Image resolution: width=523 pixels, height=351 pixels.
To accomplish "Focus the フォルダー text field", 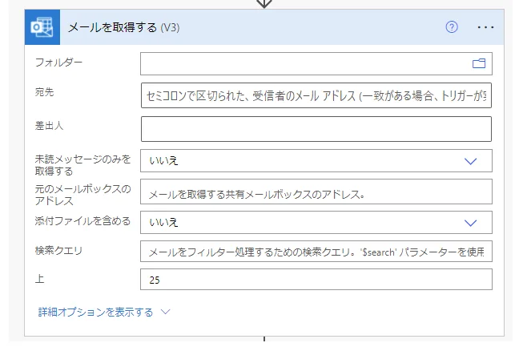I will pos(304,63).
